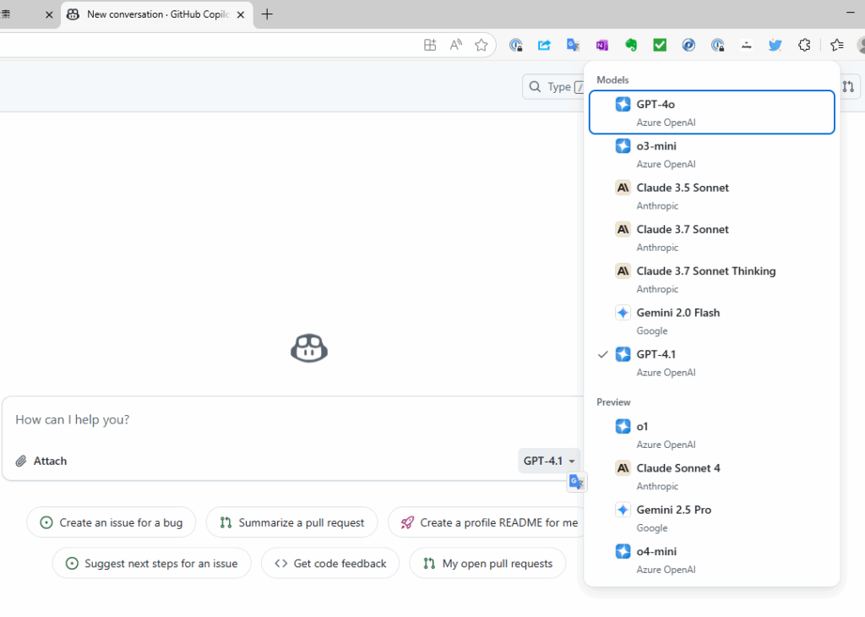Open the browser Favorites list icon
This screenshot has width=865, height=617.
pos(837,46)
